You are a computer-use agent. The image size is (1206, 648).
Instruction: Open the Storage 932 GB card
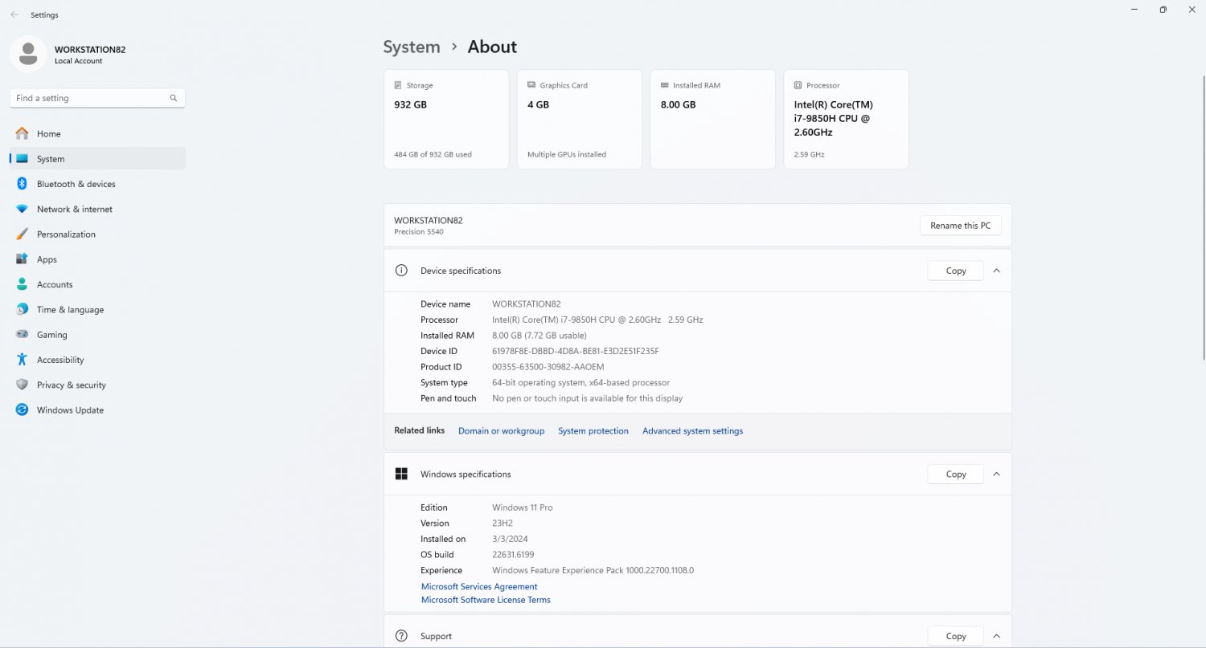click(446, 119)
